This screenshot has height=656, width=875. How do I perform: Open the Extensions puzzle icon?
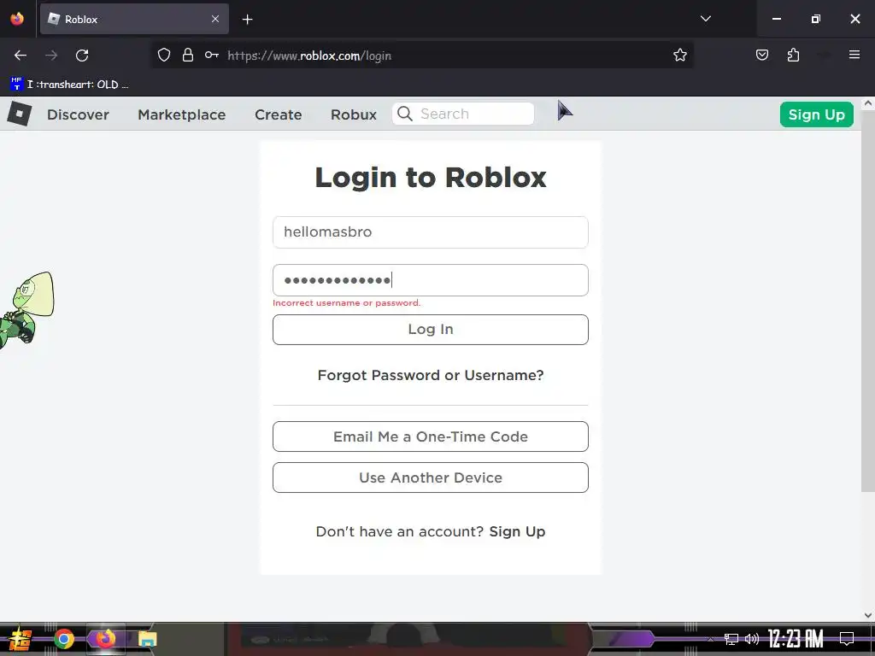[x=793, y=55]
